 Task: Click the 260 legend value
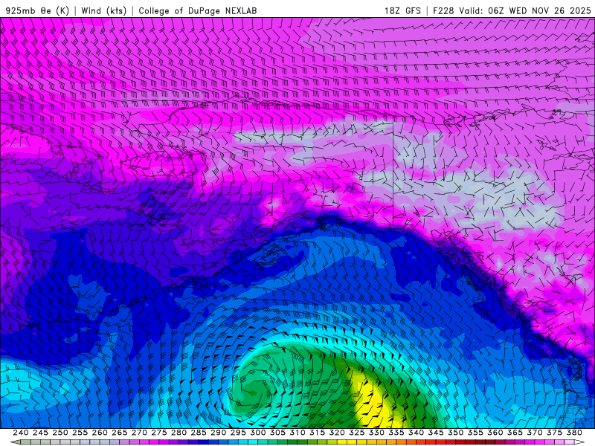[x=100, y=433]
